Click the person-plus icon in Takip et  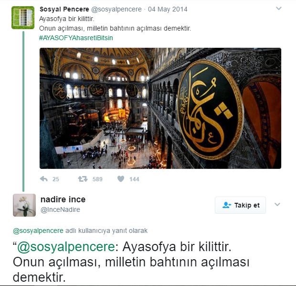[226, 205]
